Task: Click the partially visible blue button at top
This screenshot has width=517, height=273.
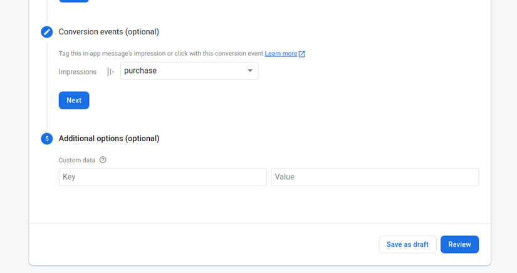Action: click(74, 1)
